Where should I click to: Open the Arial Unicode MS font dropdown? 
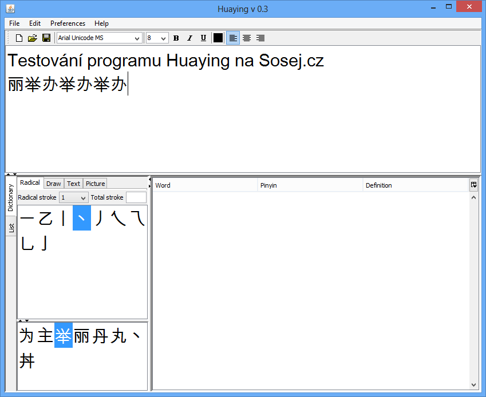click(x=100, y=38)
